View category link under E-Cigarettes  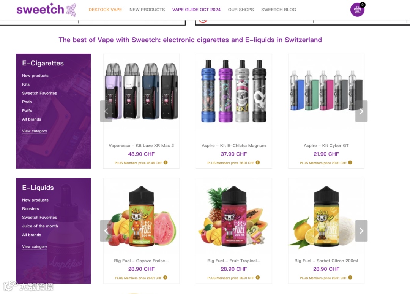35,131
